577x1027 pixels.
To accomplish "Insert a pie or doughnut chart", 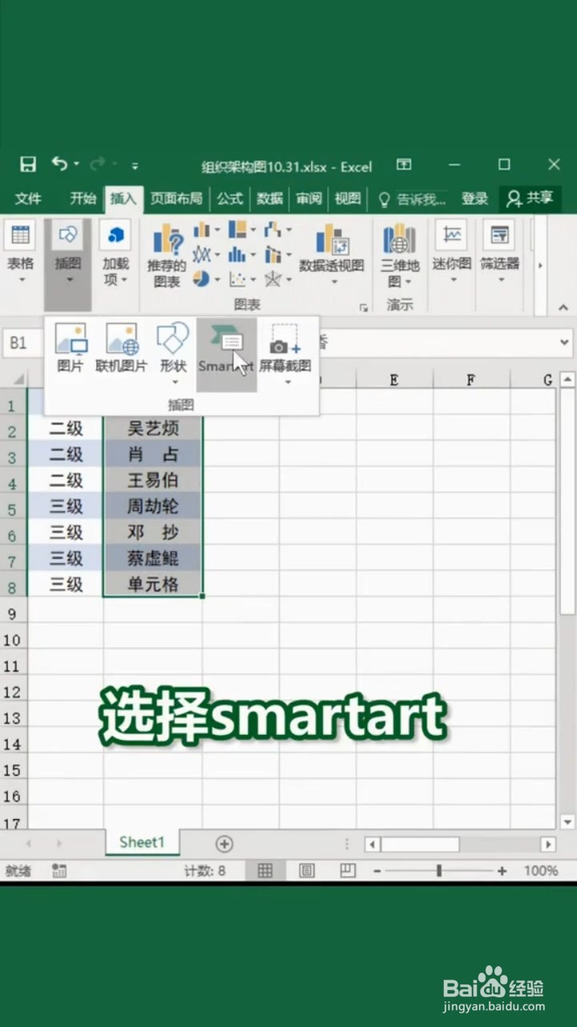I will tap(206, 279).
